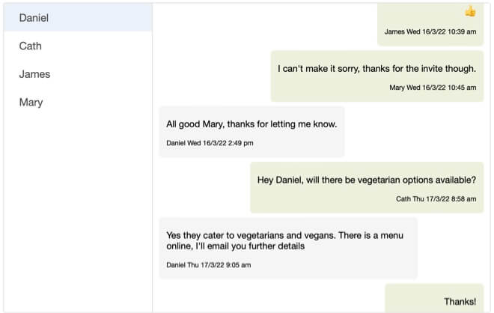Click the "Thanks!" message bubble
Image resolution: width=494 pixels, height=313 pixels.
click(434, 298)
